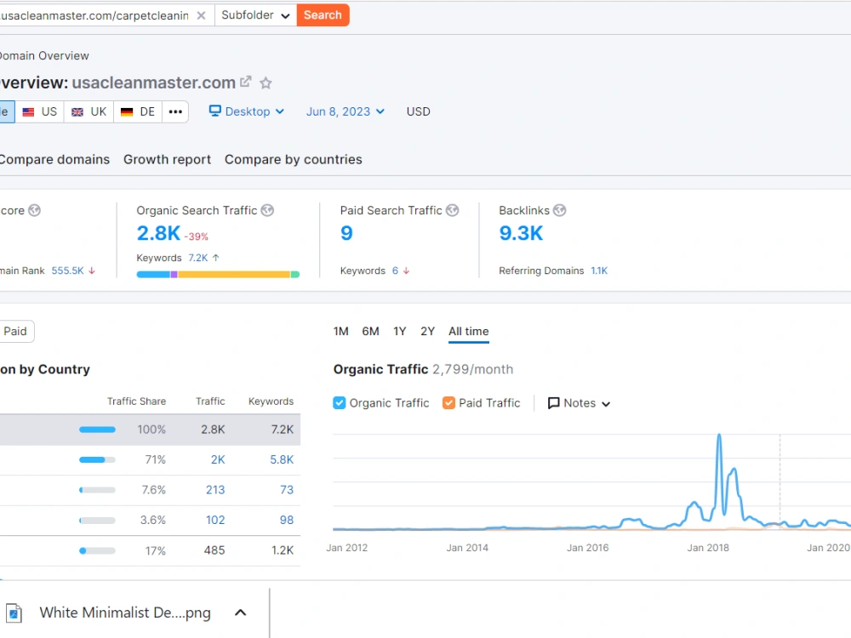Image resolution: width=851 pixels, height=638 pixels.
Task: Click the down arrow beside paid Keywords 6
Action: pos(406,271)
